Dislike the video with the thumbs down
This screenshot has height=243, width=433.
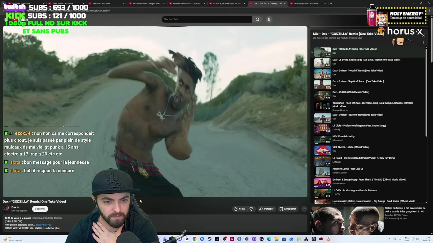click(251, 209)
